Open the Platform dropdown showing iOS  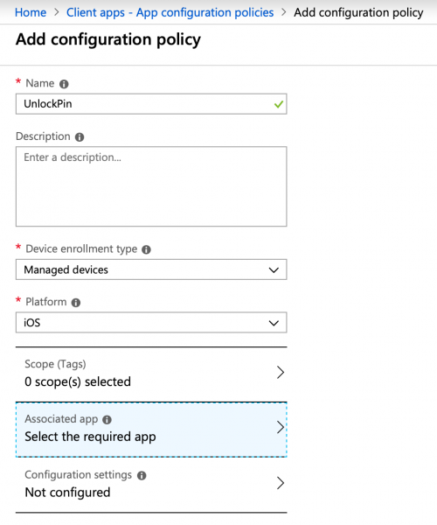(151, 322)
